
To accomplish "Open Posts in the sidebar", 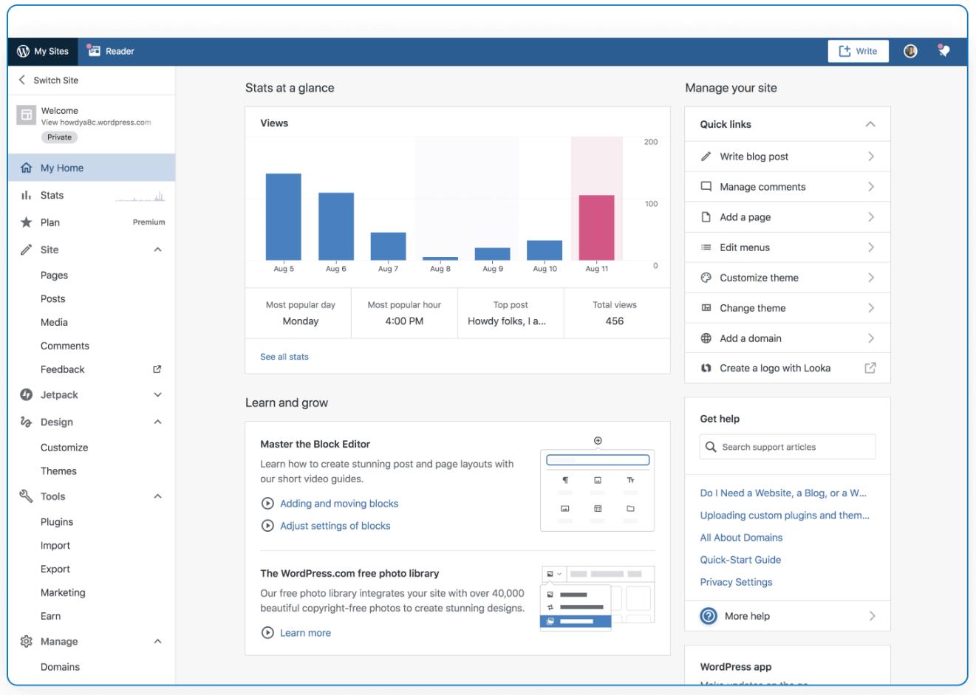I will (52, 298).
